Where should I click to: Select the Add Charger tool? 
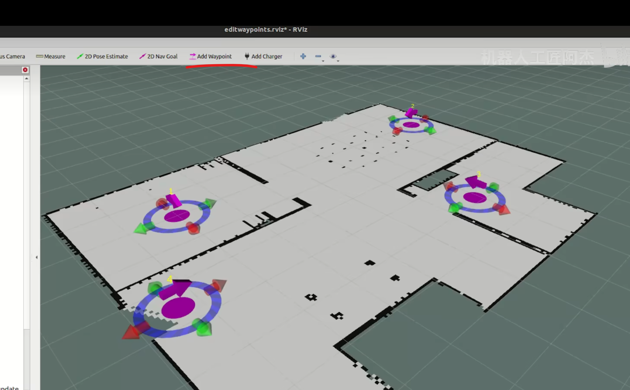pyautogui.click(x=263, y=56)
